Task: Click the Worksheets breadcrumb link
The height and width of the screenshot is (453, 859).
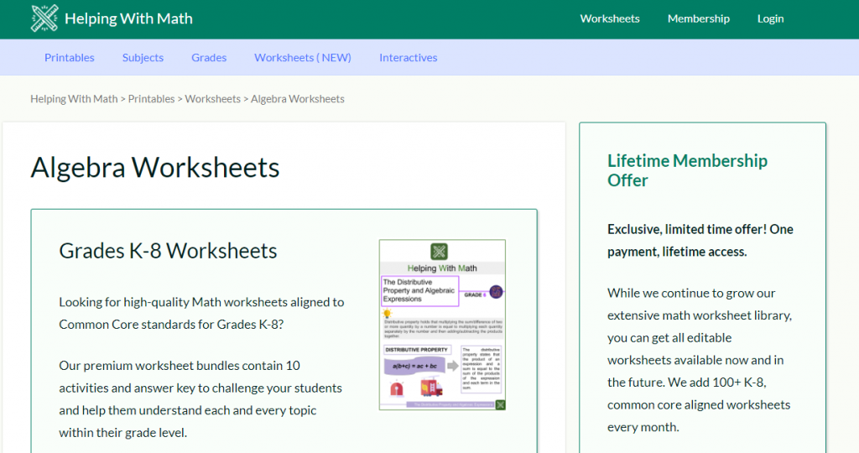Action: (x=212, y=99)
